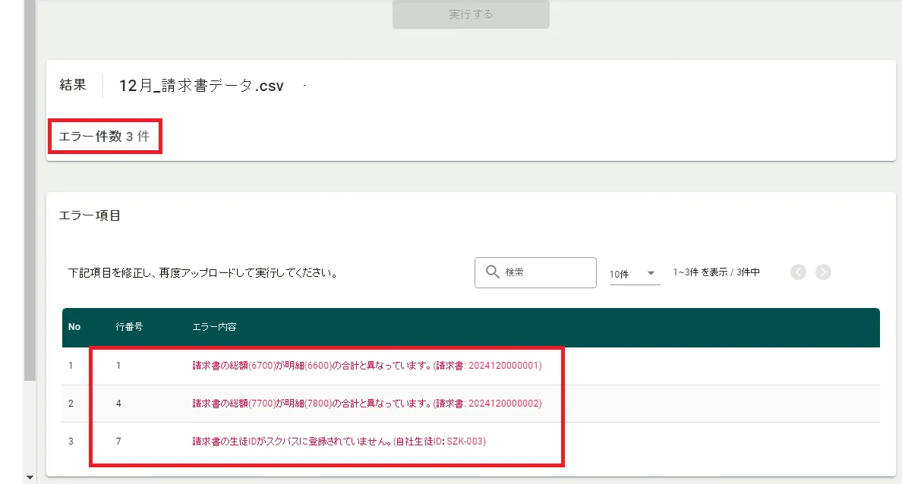Open the 10件 rows-per-page dropdown
The image size is (902, 484).
coord(634,274)
